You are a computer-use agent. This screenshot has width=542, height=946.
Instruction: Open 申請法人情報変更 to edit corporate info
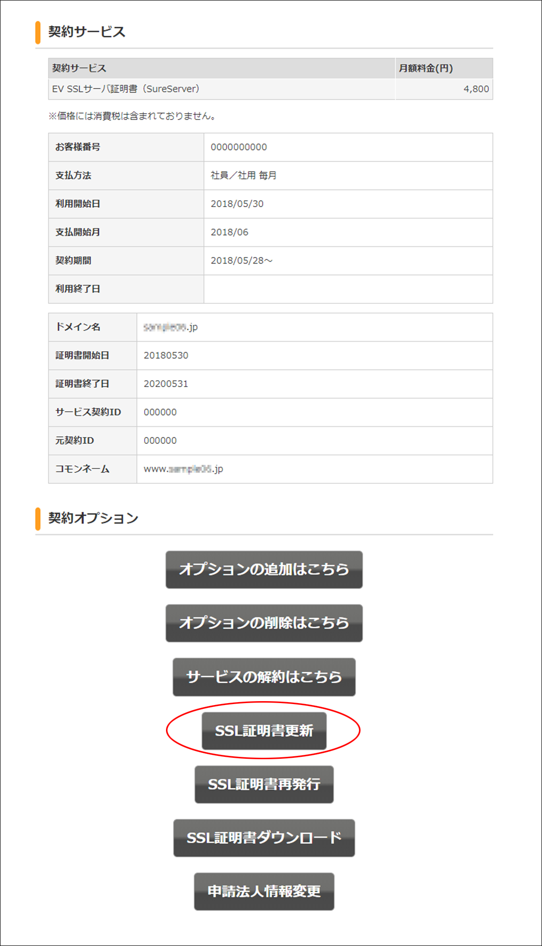[264, 891]
